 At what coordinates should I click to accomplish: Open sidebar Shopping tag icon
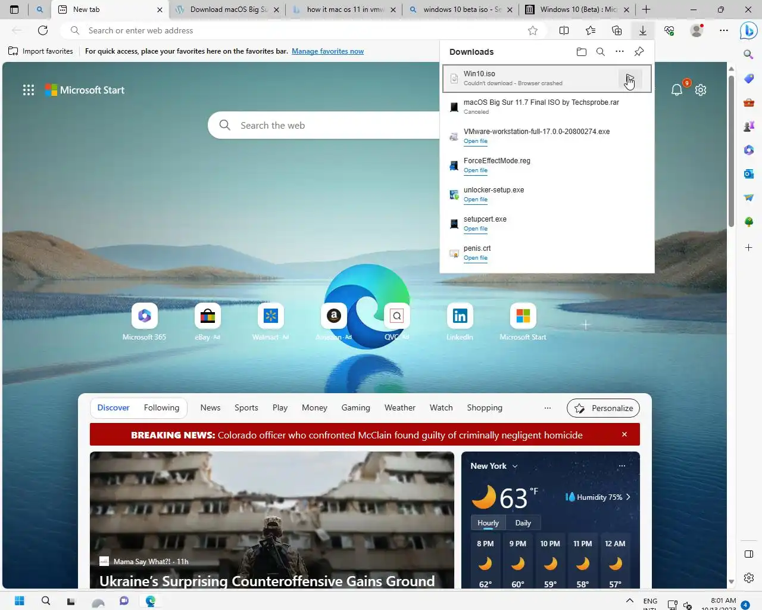pyautogui.click(x=749, y=79)
